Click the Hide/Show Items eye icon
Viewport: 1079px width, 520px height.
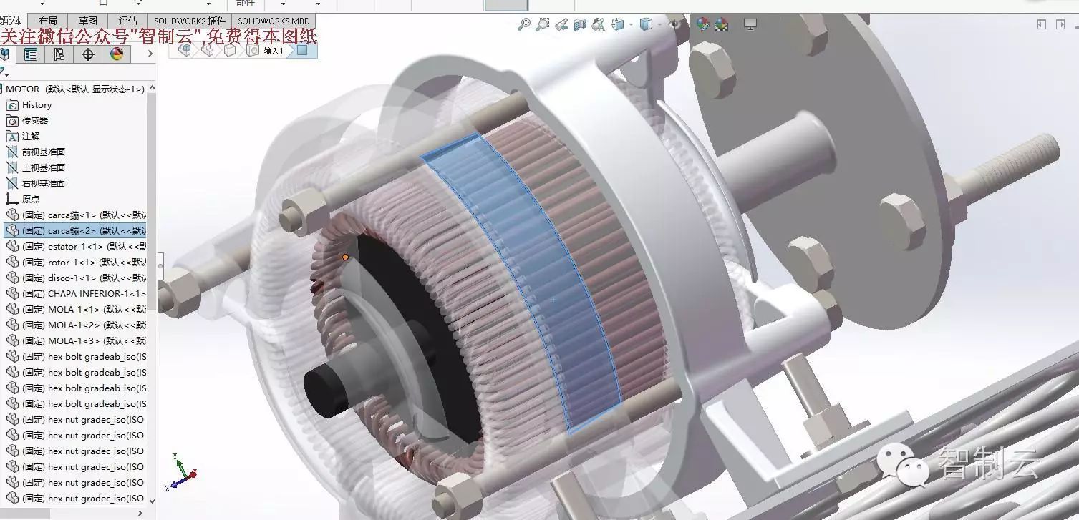[674, 24]
